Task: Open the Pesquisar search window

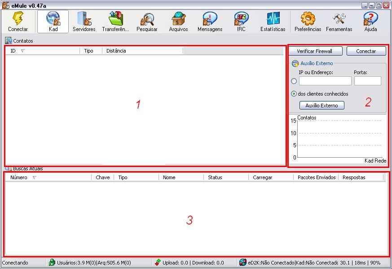Action: click(x=147, y=22)
